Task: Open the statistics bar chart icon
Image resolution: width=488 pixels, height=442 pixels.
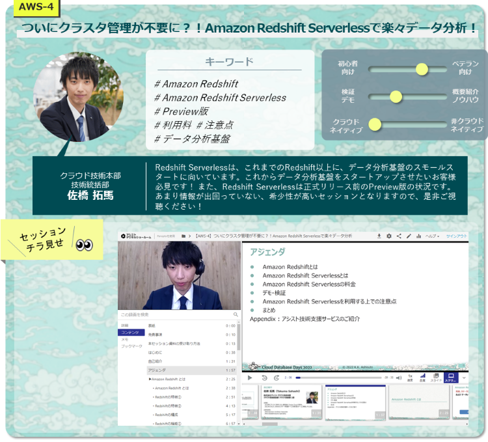Action: click(x=418, y=236)
